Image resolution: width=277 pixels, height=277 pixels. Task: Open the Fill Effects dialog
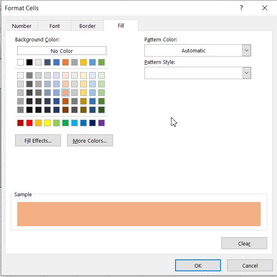38,141
